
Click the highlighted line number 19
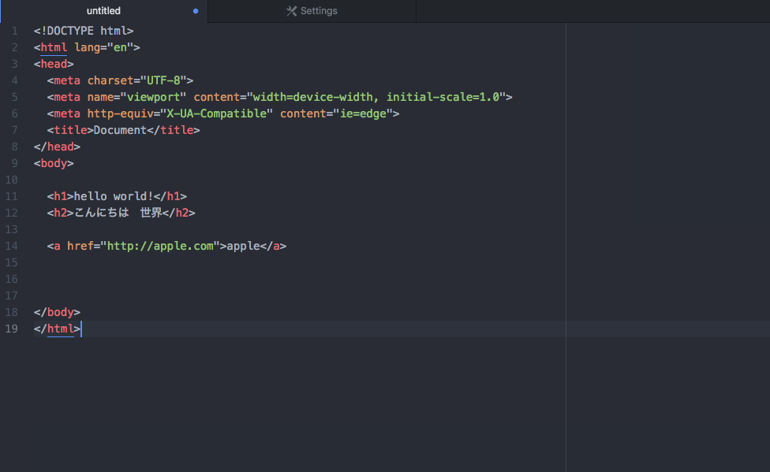coord(11,329)
